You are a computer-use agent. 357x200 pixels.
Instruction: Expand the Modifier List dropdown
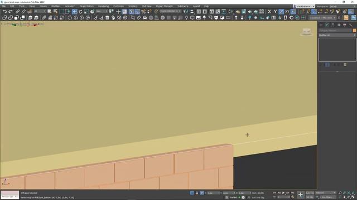point(337,35)
